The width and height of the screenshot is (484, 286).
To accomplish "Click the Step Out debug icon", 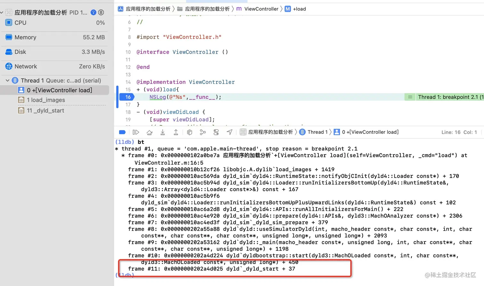I will coord(176,132).
